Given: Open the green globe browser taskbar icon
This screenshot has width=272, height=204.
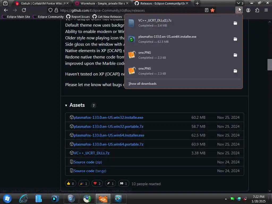Looking at the screenshot, I should tap(87, 199).
